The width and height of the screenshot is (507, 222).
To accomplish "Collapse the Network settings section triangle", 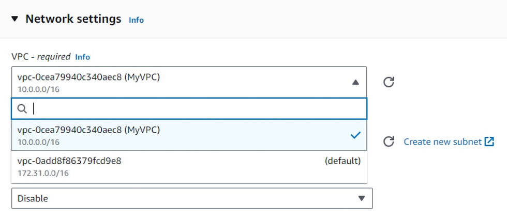I will [14, 19].
